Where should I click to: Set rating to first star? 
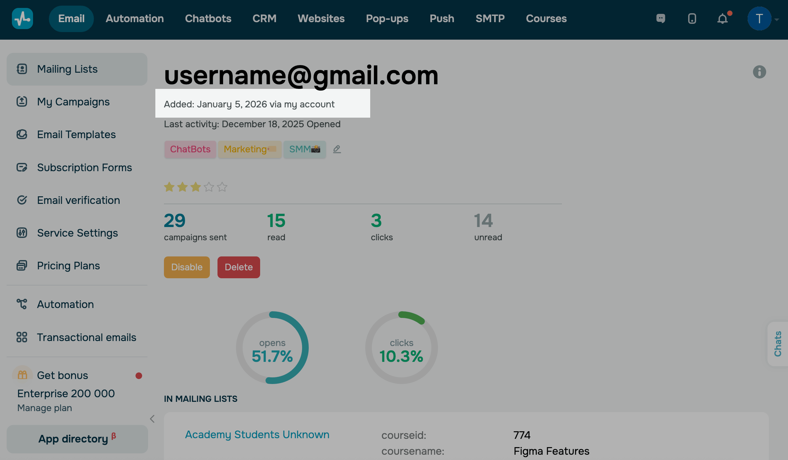[x=169, y=187]
